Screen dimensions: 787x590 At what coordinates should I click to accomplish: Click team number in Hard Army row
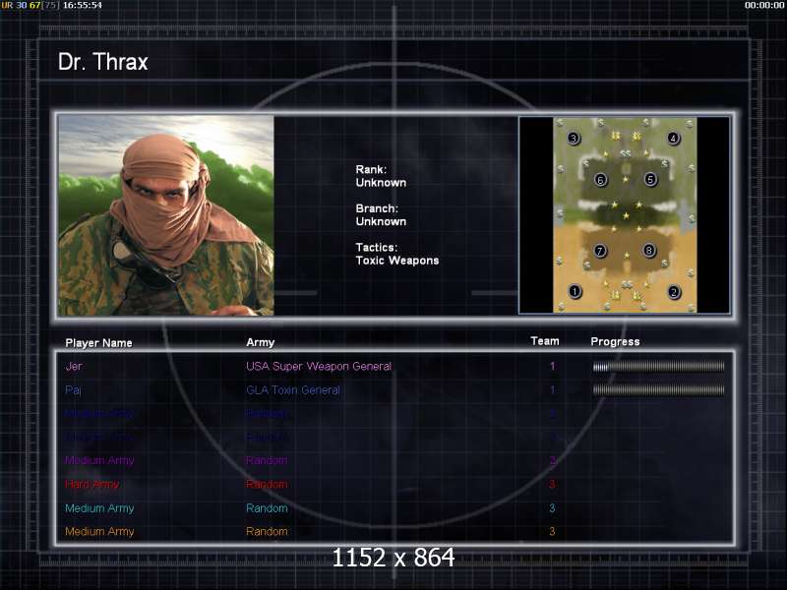pos(552,484)
